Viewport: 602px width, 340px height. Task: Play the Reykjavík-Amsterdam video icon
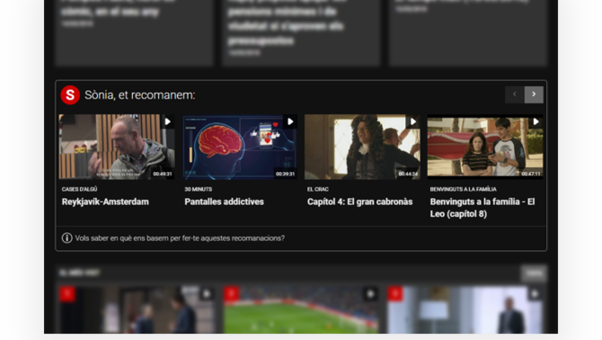pyautogui.click(x=168, y=121)
